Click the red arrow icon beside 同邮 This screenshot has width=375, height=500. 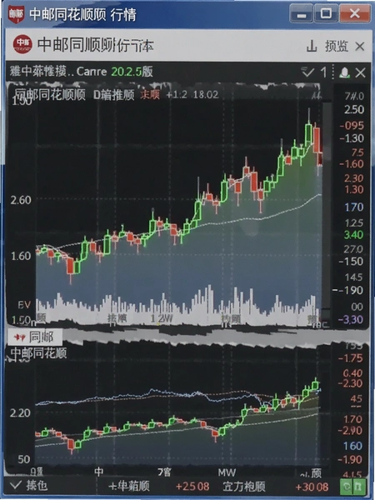[x=19, y=337]
